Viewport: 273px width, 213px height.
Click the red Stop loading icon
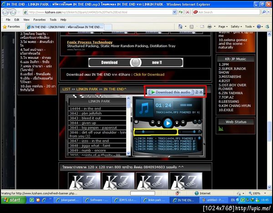click(187, 12)
